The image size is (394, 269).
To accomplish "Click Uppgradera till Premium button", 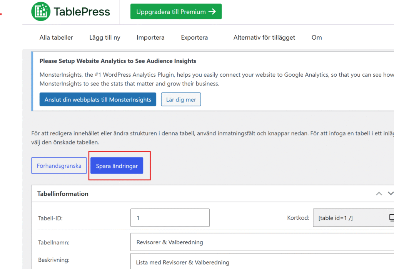I will (176, 12).
